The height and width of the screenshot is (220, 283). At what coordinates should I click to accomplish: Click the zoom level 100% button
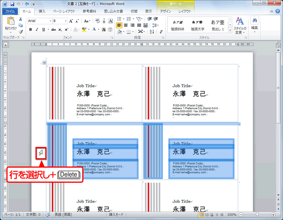coord(232,215)
